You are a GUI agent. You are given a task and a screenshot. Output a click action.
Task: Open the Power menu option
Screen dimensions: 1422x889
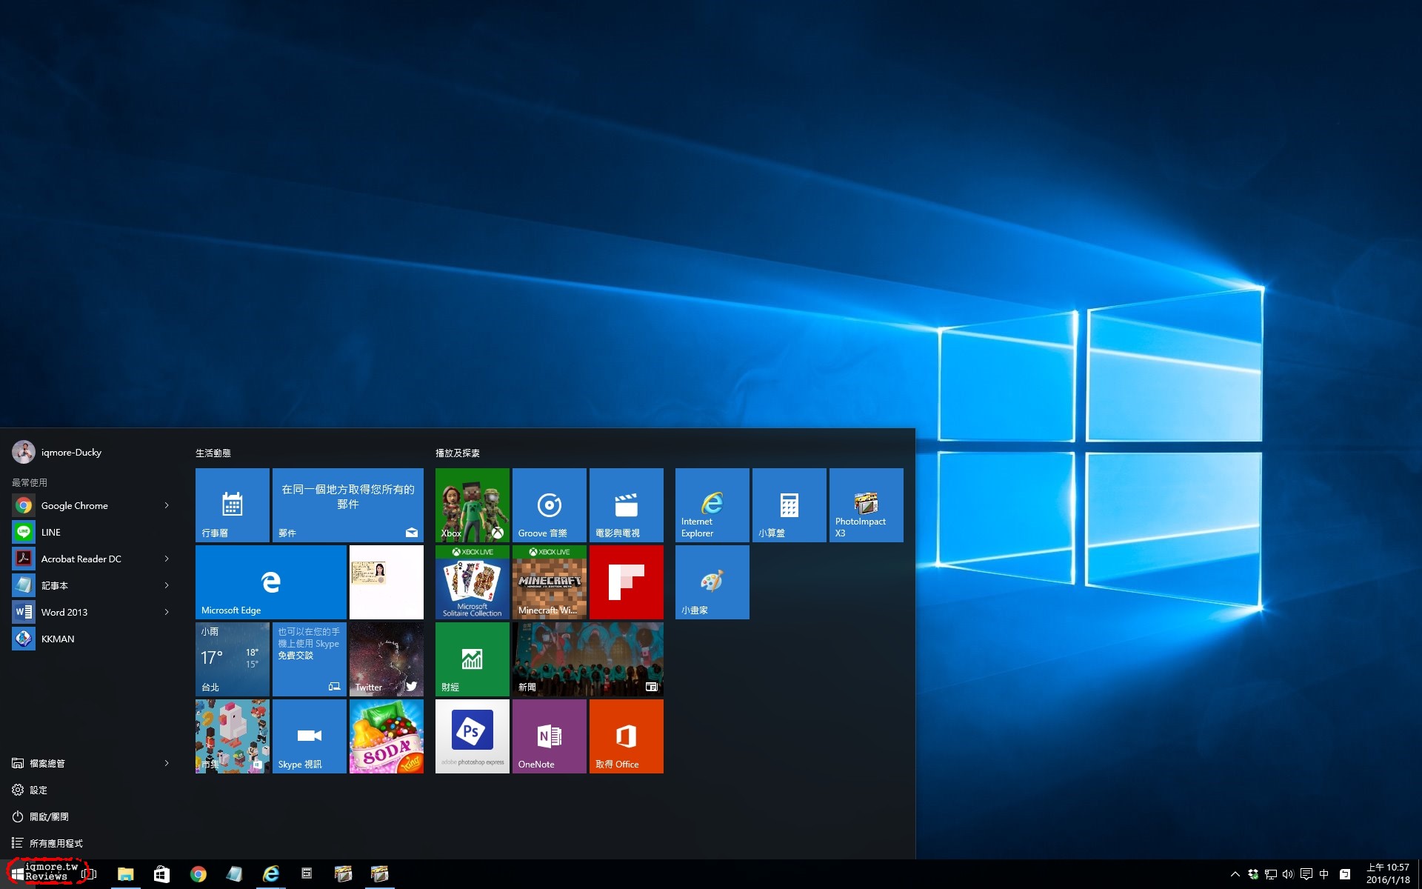pos(48,816)
